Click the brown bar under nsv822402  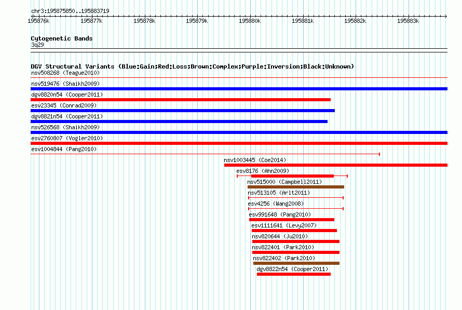click(296, 263)
